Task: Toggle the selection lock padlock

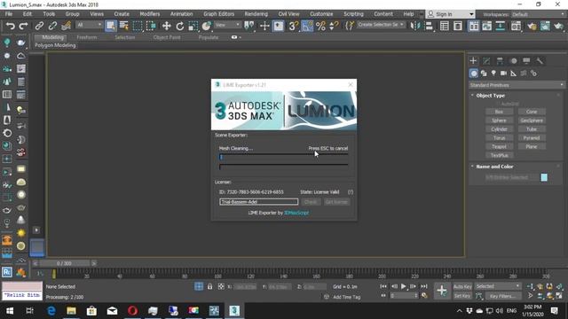Action: [209, 286]
